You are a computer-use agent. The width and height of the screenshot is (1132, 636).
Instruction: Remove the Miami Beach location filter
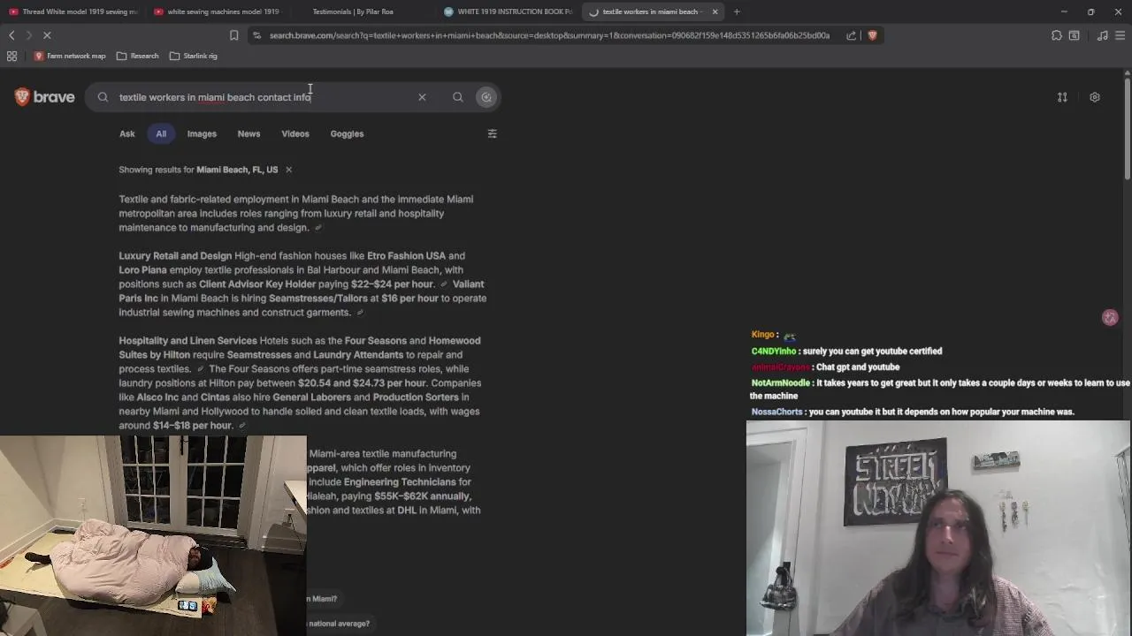(288, 170)
